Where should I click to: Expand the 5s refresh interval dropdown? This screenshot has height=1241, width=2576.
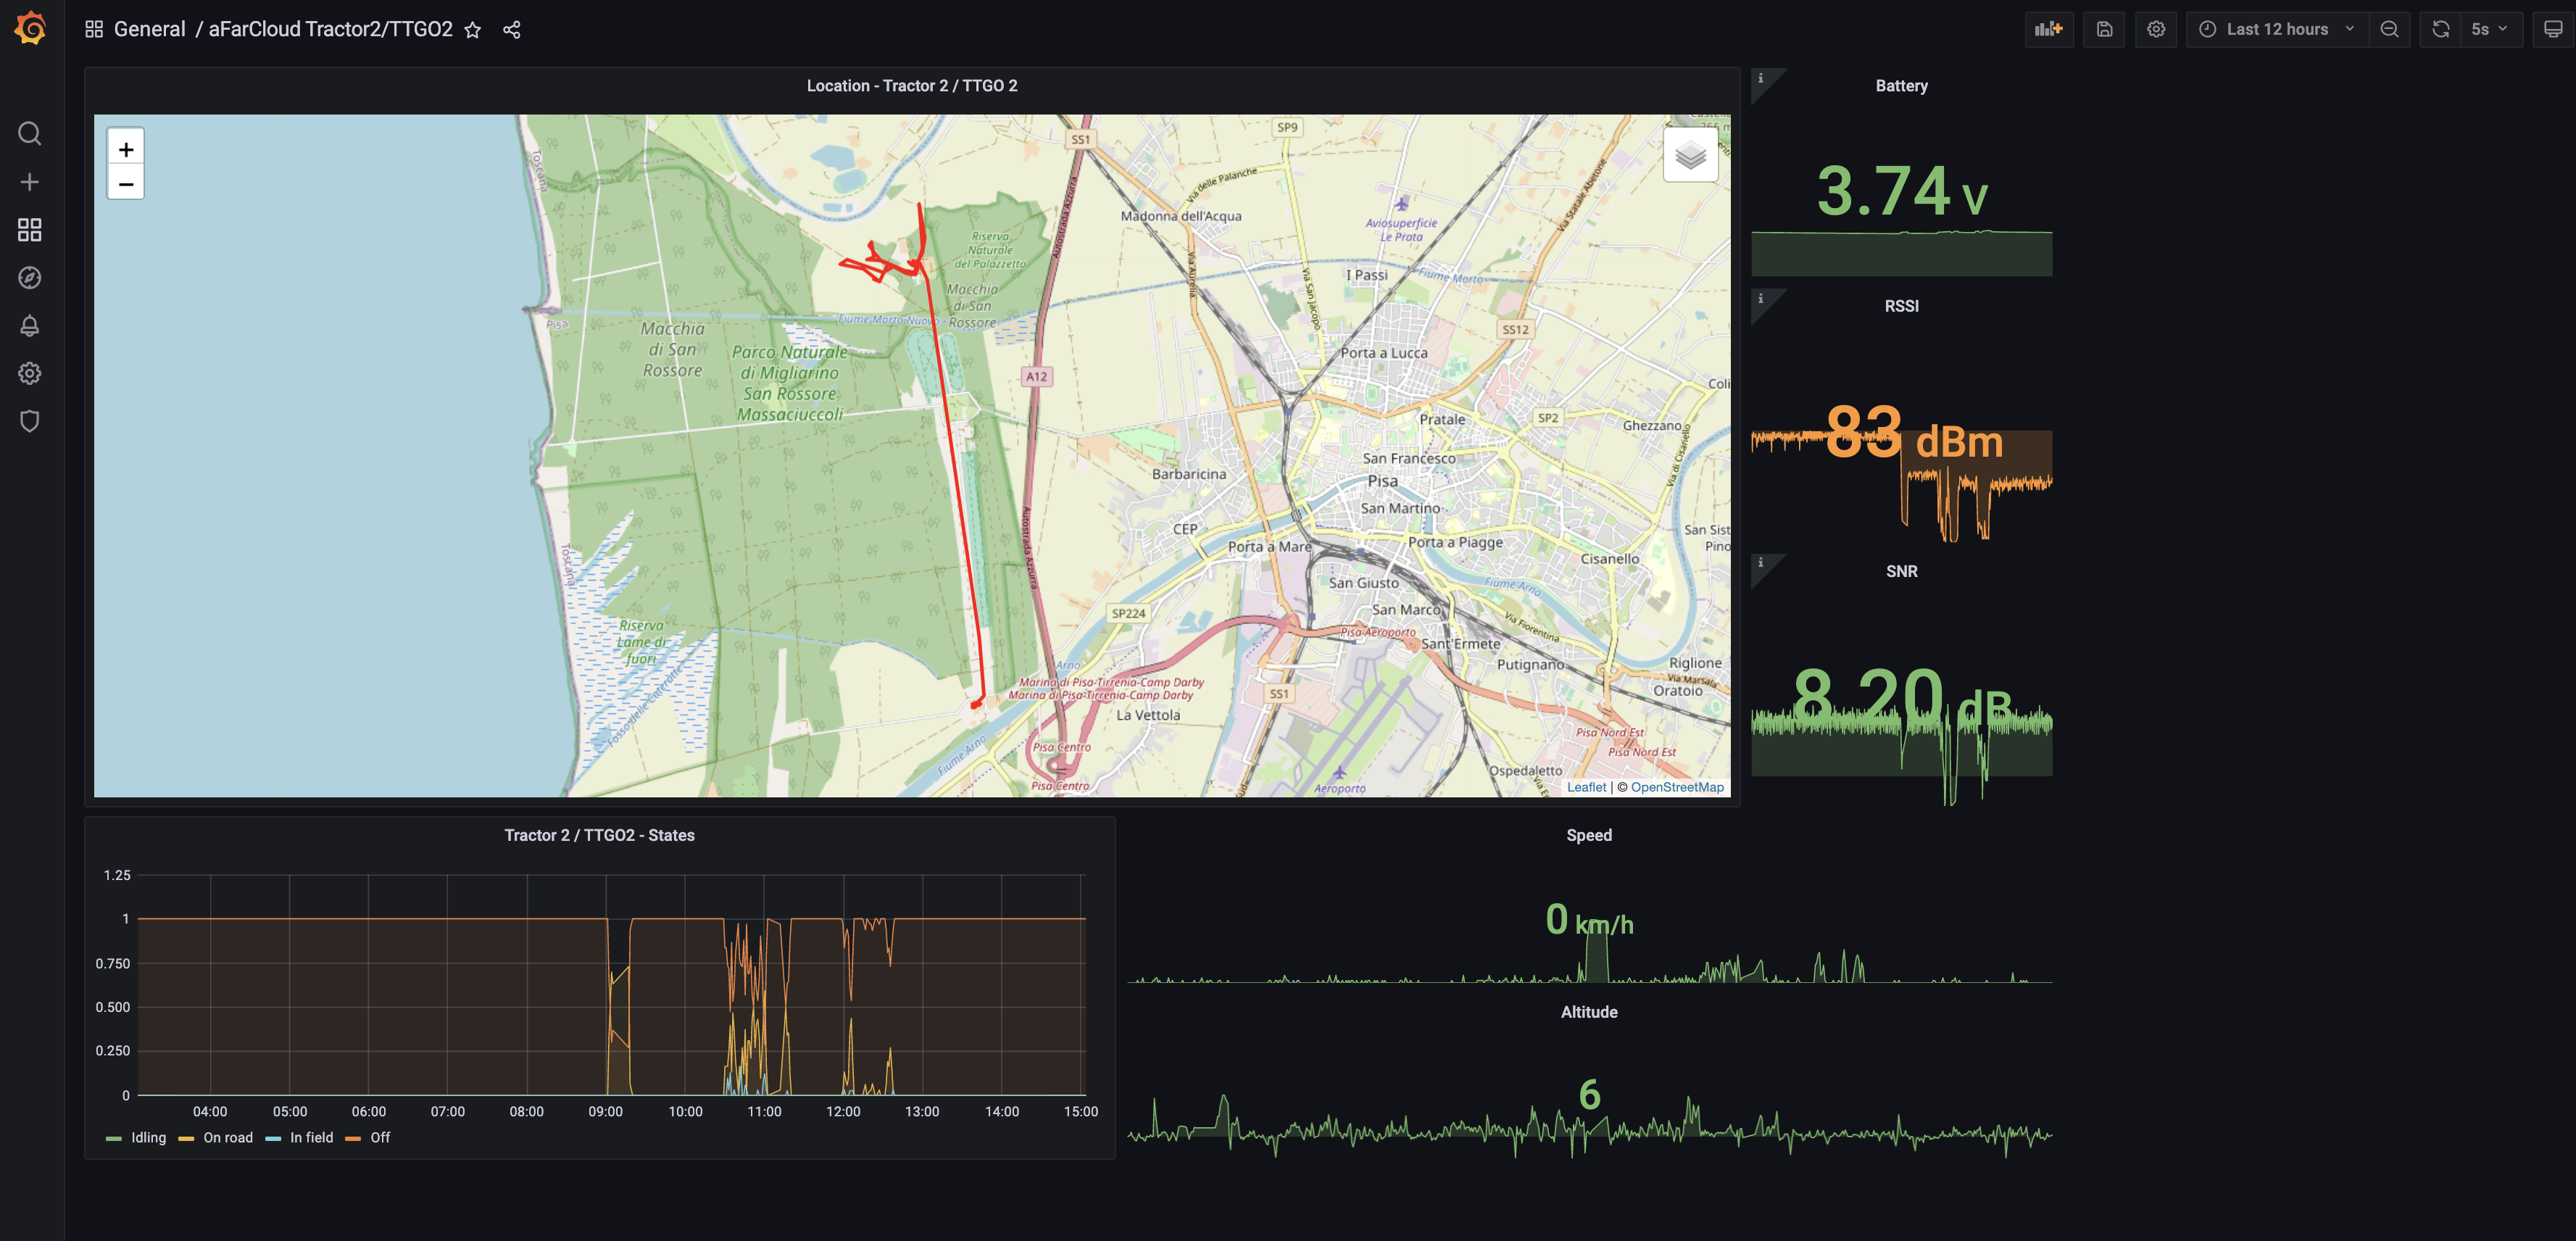click(x=2489, y=29)
